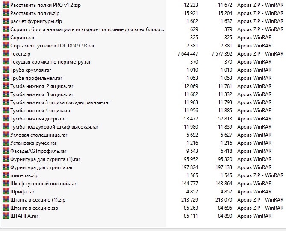Choose Фурнитура для скрипта (1).rar

coord(45,159)
